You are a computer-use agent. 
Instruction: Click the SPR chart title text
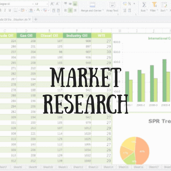[160, 121]
